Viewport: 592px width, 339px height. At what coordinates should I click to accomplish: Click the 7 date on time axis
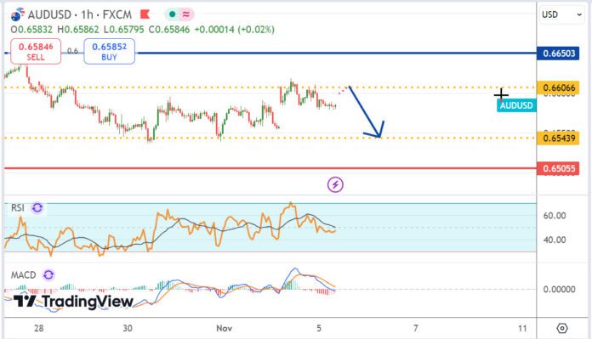(x=415, y=329)
